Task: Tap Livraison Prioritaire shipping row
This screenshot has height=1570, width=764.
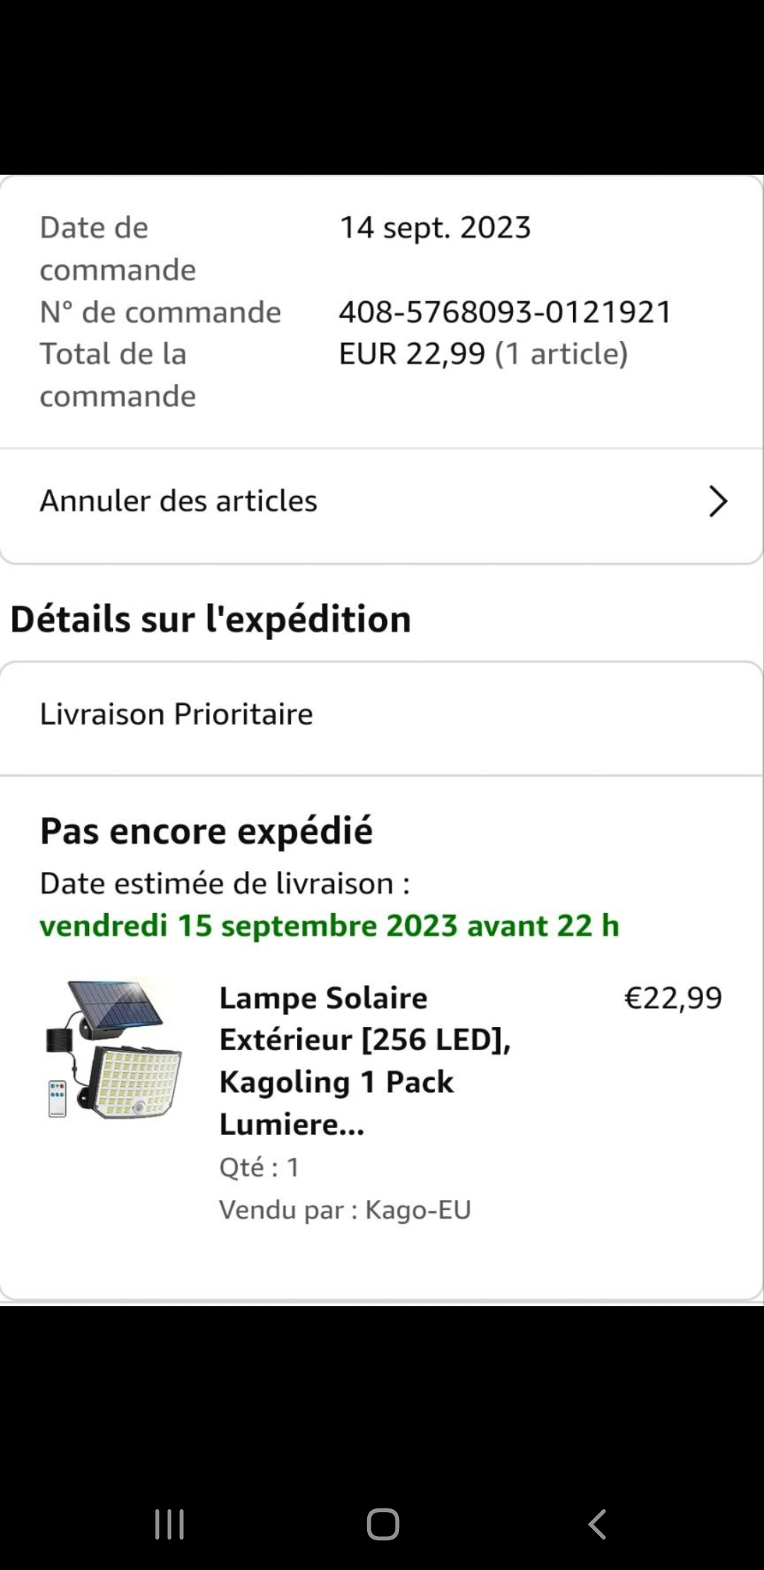Action: [x=382, y=714]
